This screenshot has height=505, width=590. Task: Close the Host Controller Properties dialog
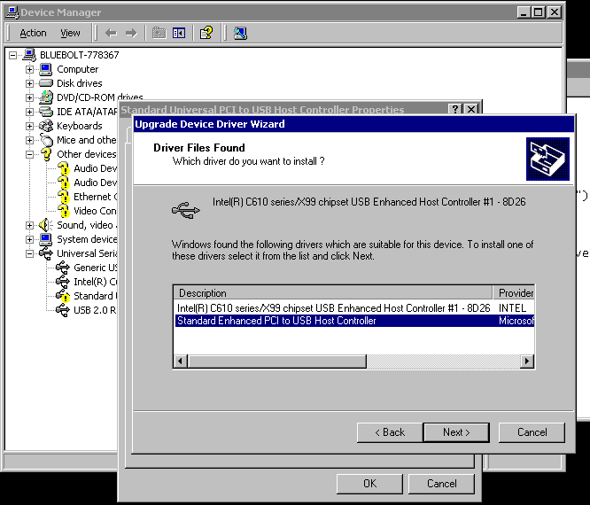471,109
